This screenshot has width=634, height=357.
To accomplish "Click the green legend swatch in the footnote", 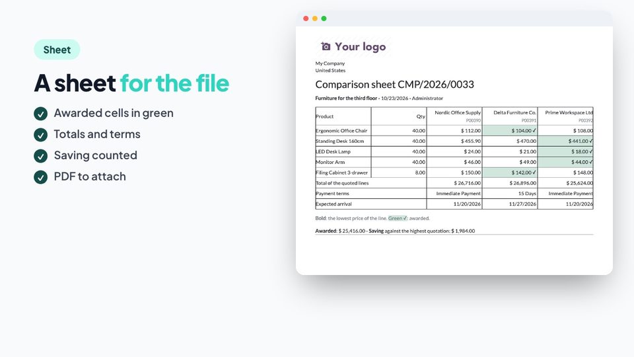I will (398, 218).
